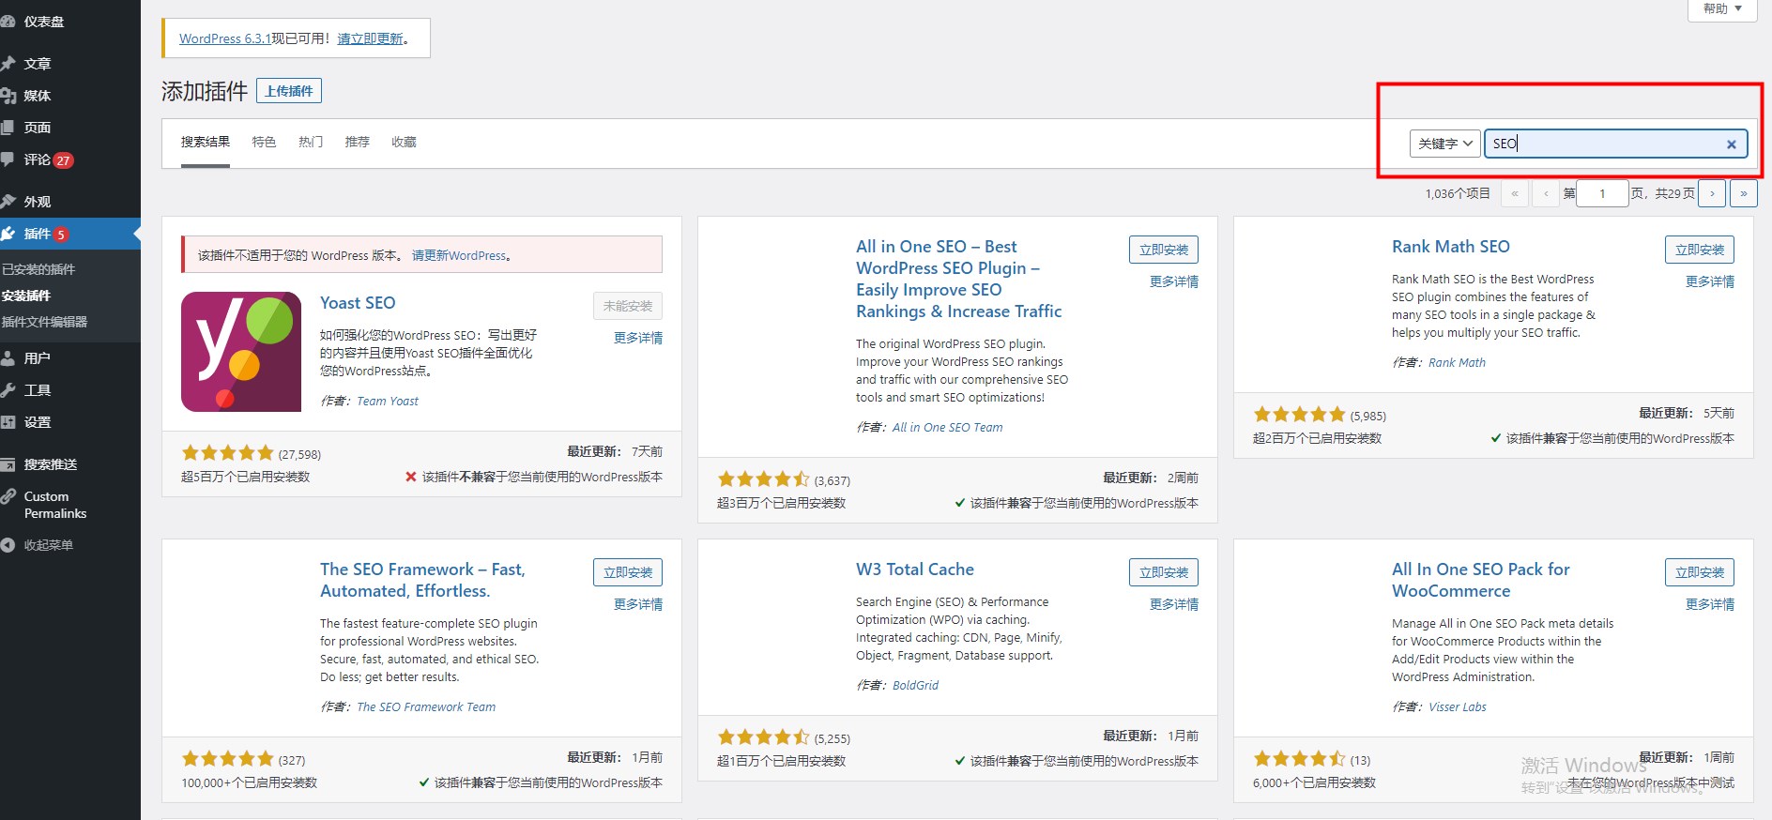Open the 设置 sidebar menu
This screenshot has width=1772, height=820.
click(x=70, y=422)
